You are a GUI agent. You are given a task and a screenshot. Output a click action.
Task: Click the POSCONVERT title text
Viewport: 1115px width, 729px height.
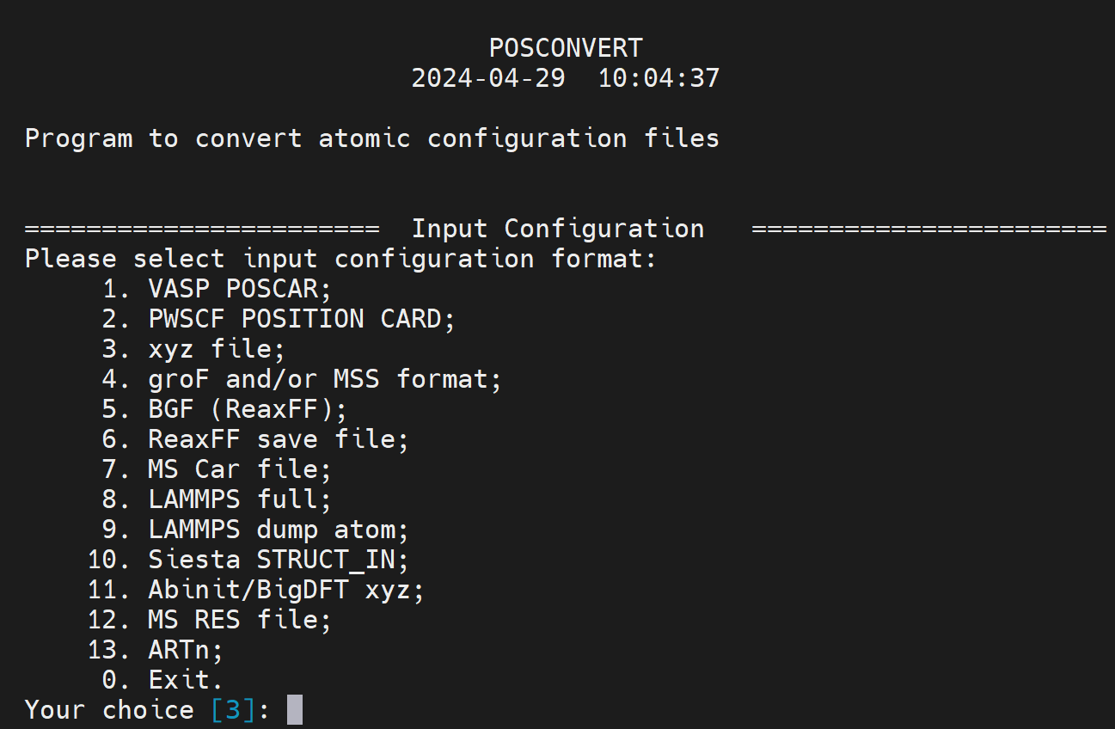pos(565,47)
